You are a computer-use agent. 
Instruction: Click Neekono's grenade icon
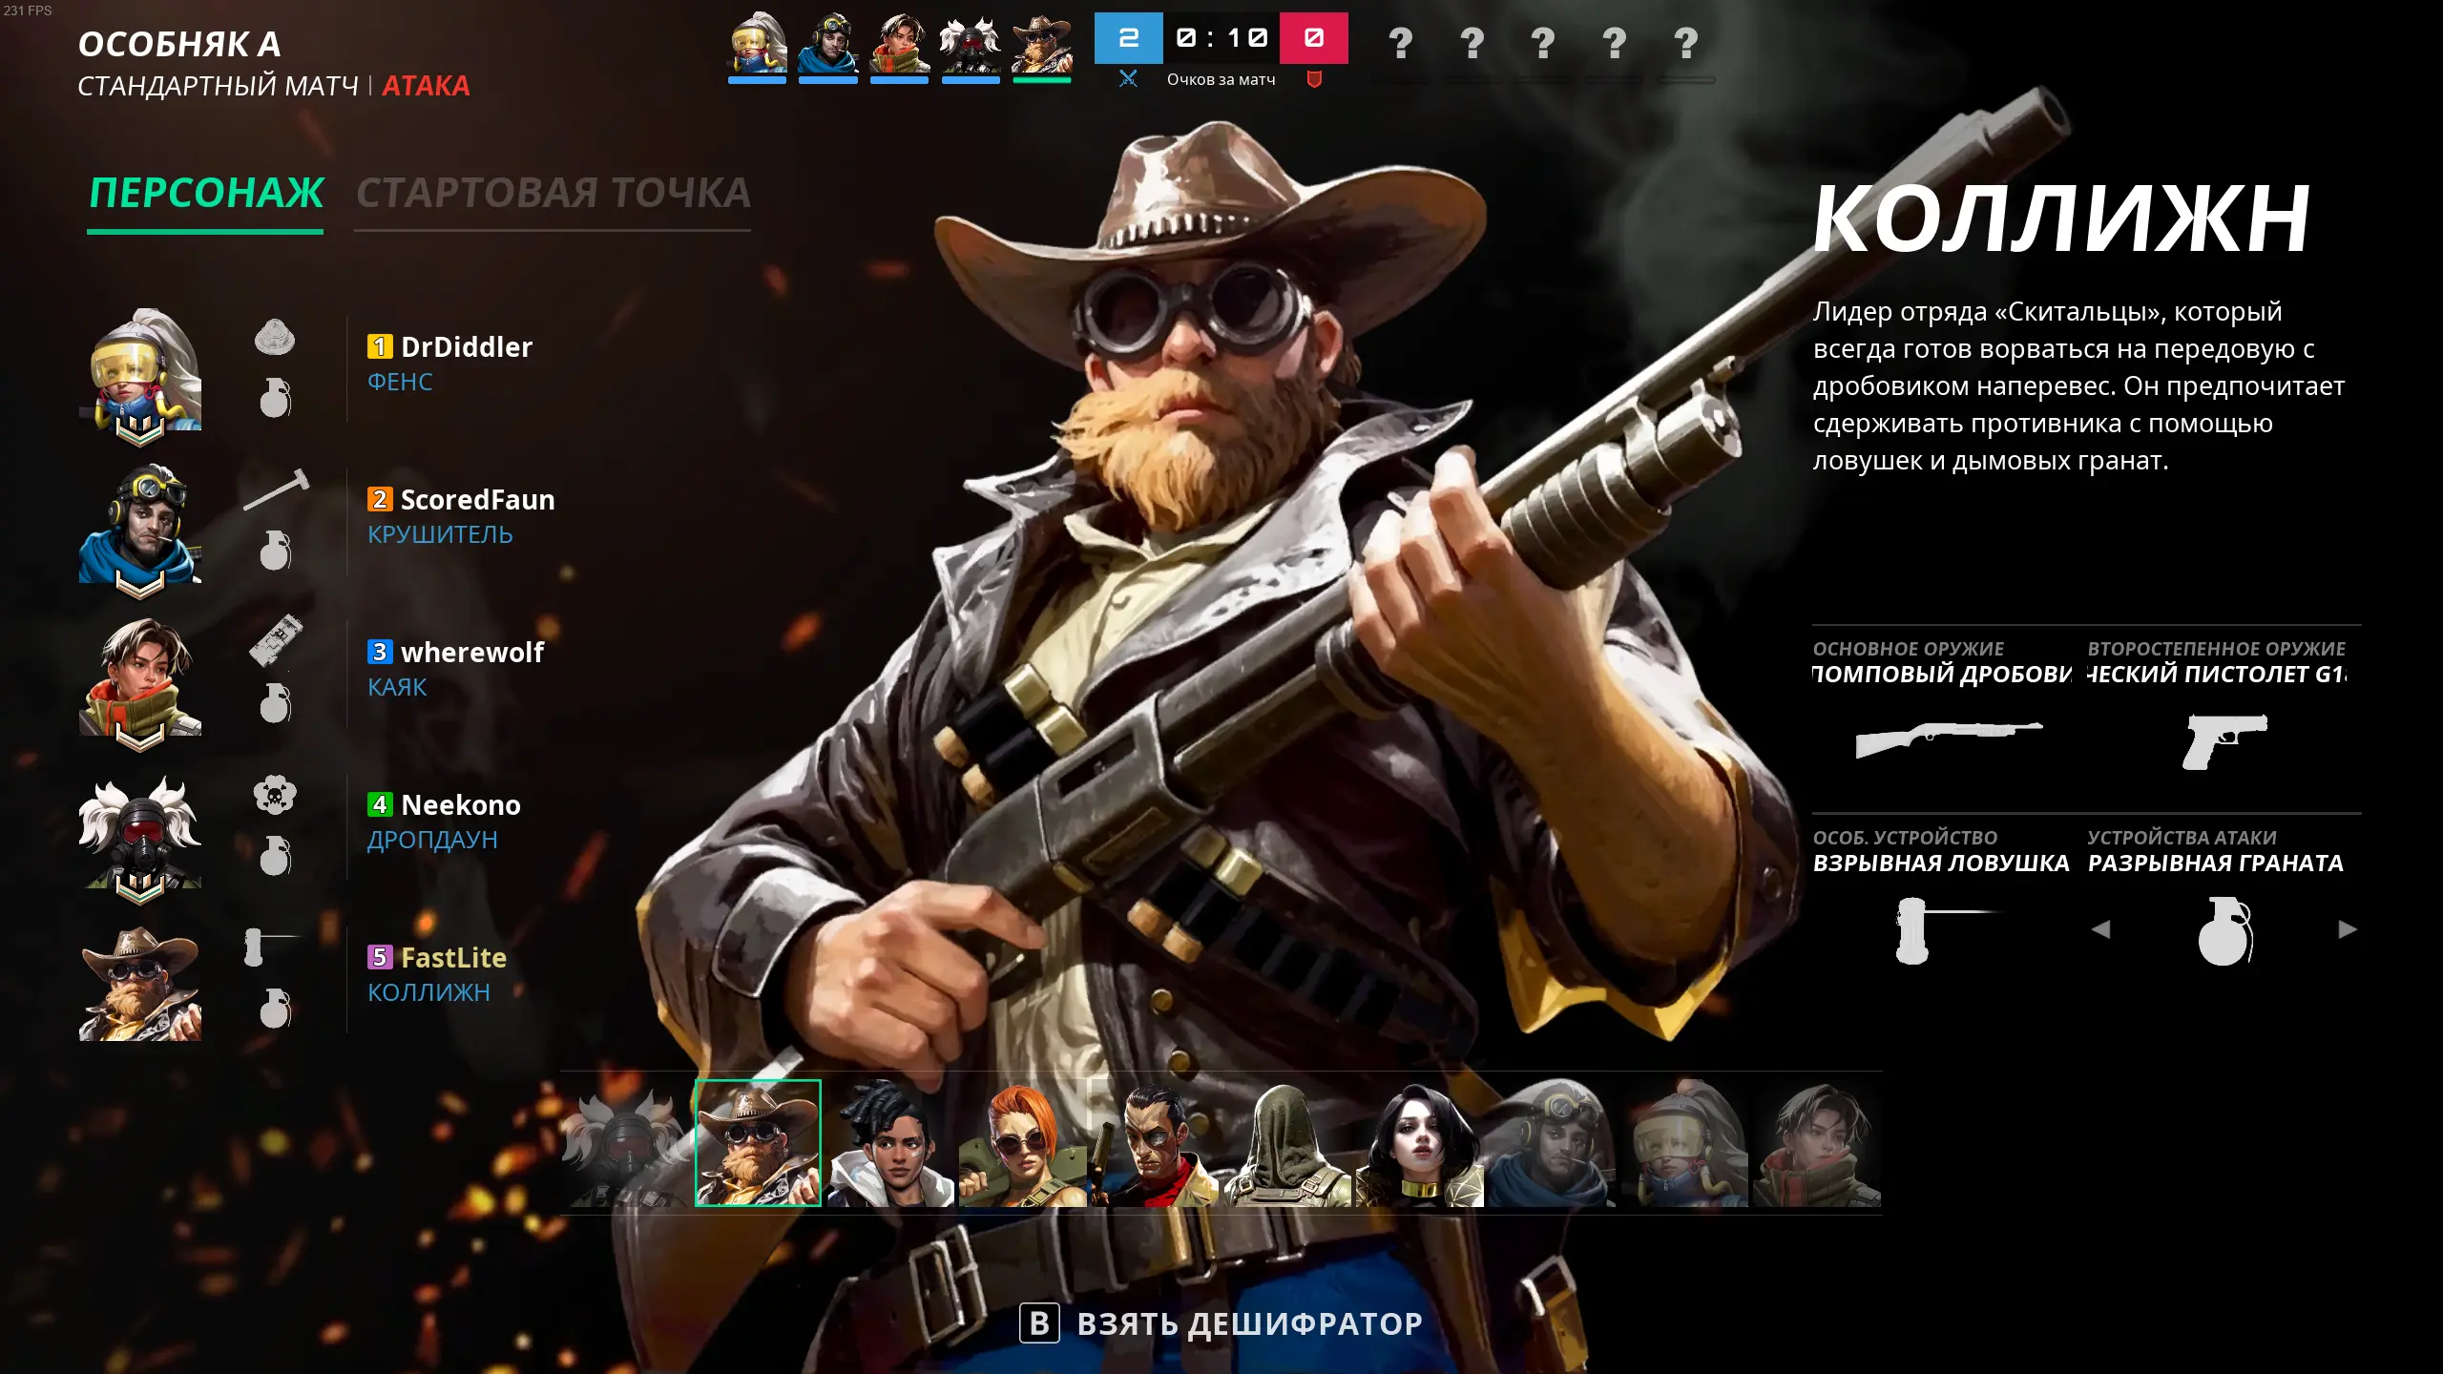point(275,856)
